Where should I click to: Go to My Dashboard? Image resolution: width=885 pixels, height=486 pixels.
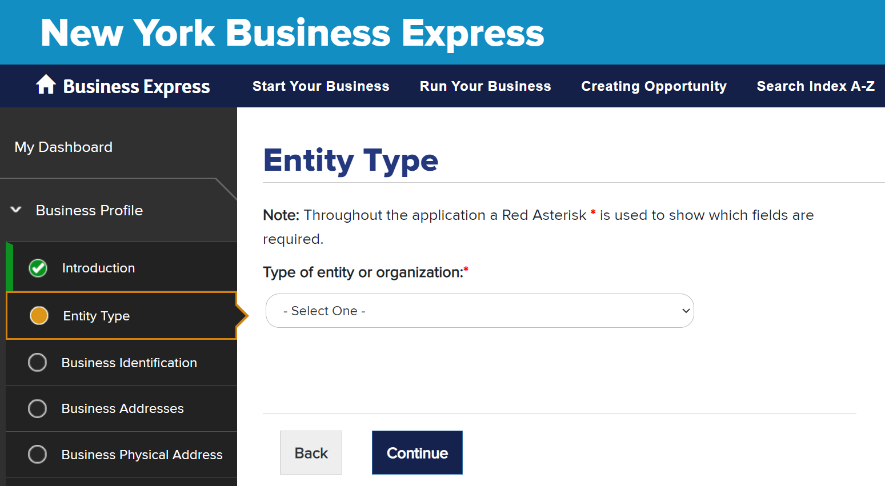pos(63,147)
